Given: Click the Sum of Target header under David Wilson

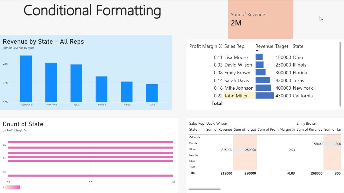Looking at the screenshot, I should point(245,130).
